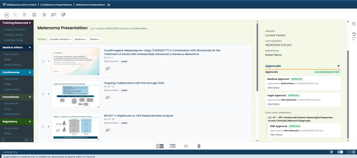Click the slide list vertical scrollbar
The height and width of the screenshot is (158, 357).
click(x=257, y=57)
